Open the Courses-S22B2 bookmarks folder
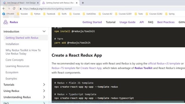Screen dimensions: 185x104 pyautogui.click(x=154, y=14)
